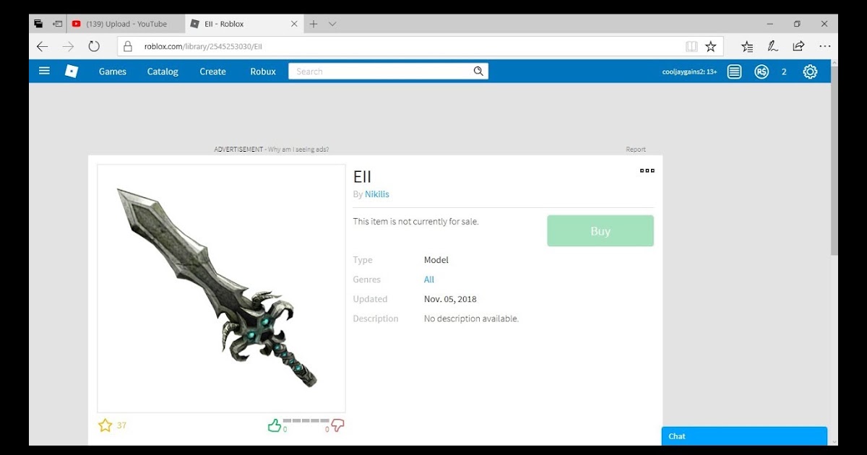Share this page icon
The width and height of the screenshot is (867, 455).
click(798, 46)
